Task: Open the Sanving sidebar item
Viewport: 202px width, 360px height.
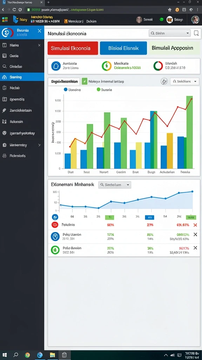Action: click(x=22, y=77)
